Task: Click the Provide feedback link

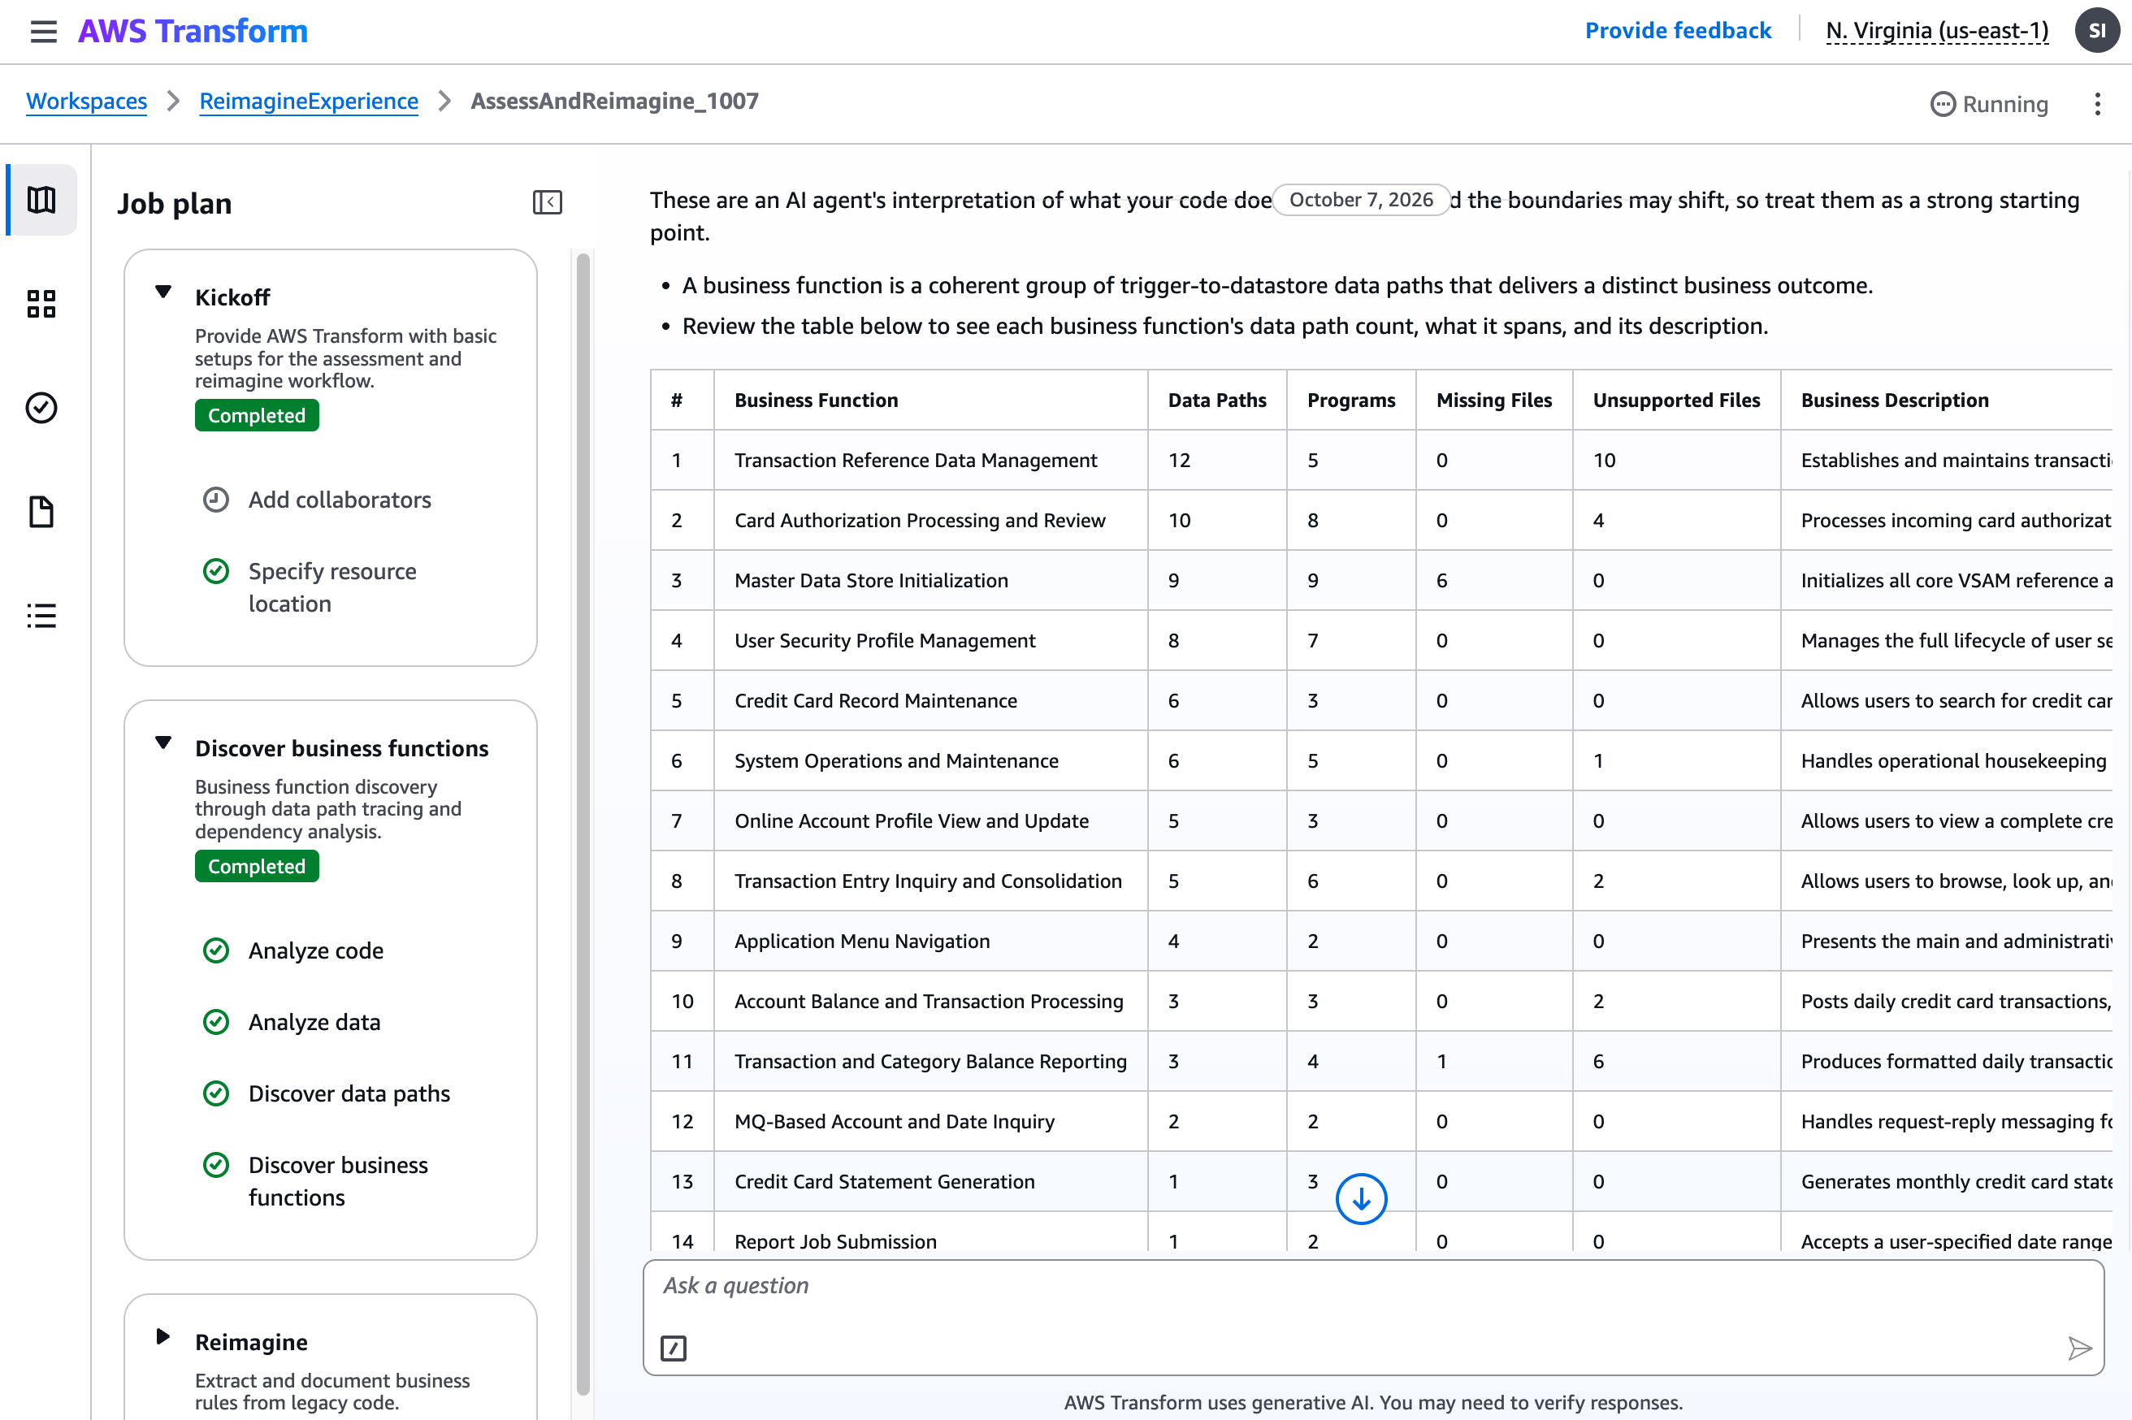Action: (x=1677, y=31)
